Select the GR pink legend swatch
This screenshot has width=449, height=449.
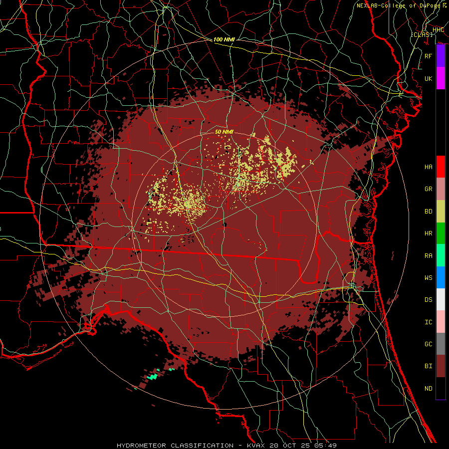[441, 189]
